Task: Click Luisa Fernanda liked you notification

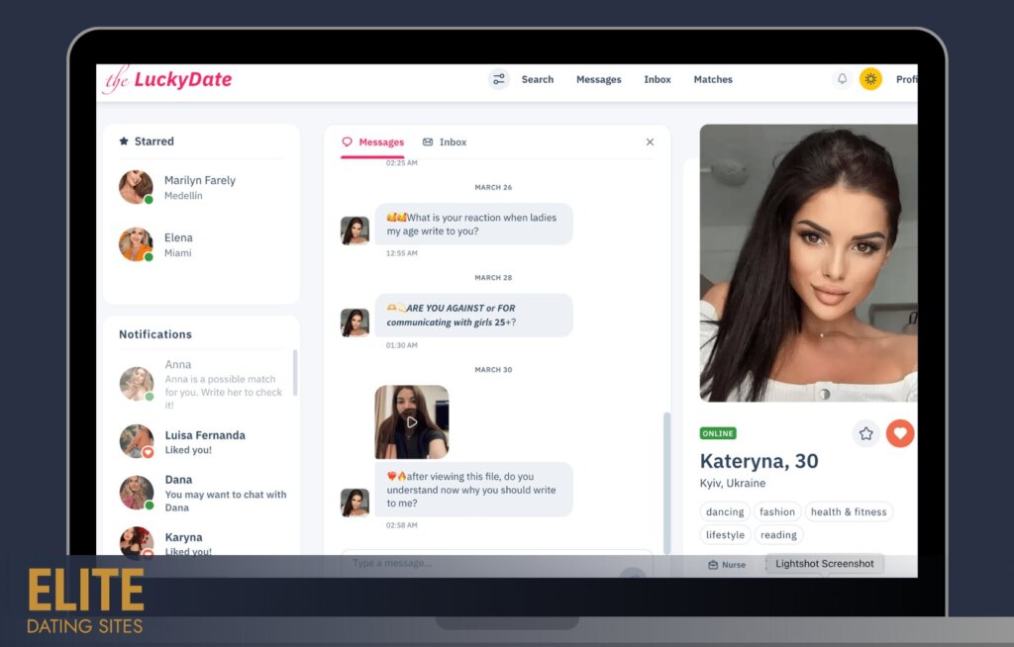Action: pos(204,442)
